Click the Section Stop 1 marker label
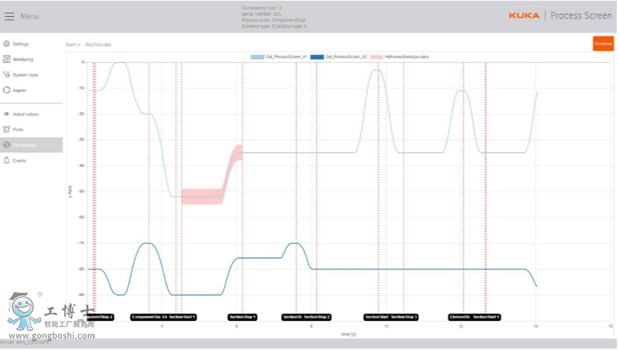The width and height of the screenshot is (619, 350). (243, 317)
